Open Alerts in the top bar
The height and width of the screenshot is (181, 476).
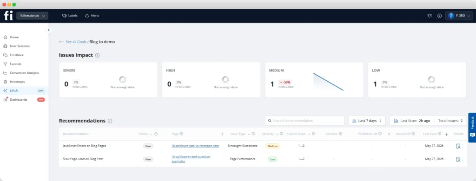92,15
